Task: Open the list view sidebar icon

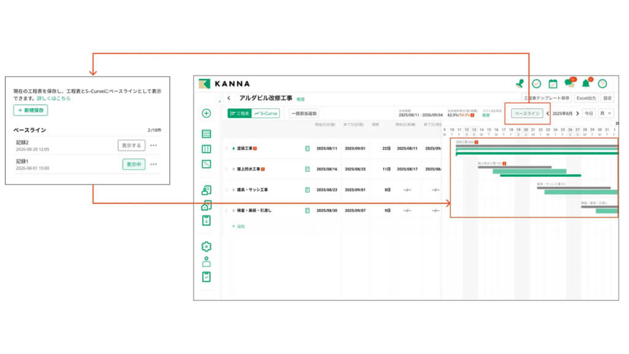Action: (206, 133)
